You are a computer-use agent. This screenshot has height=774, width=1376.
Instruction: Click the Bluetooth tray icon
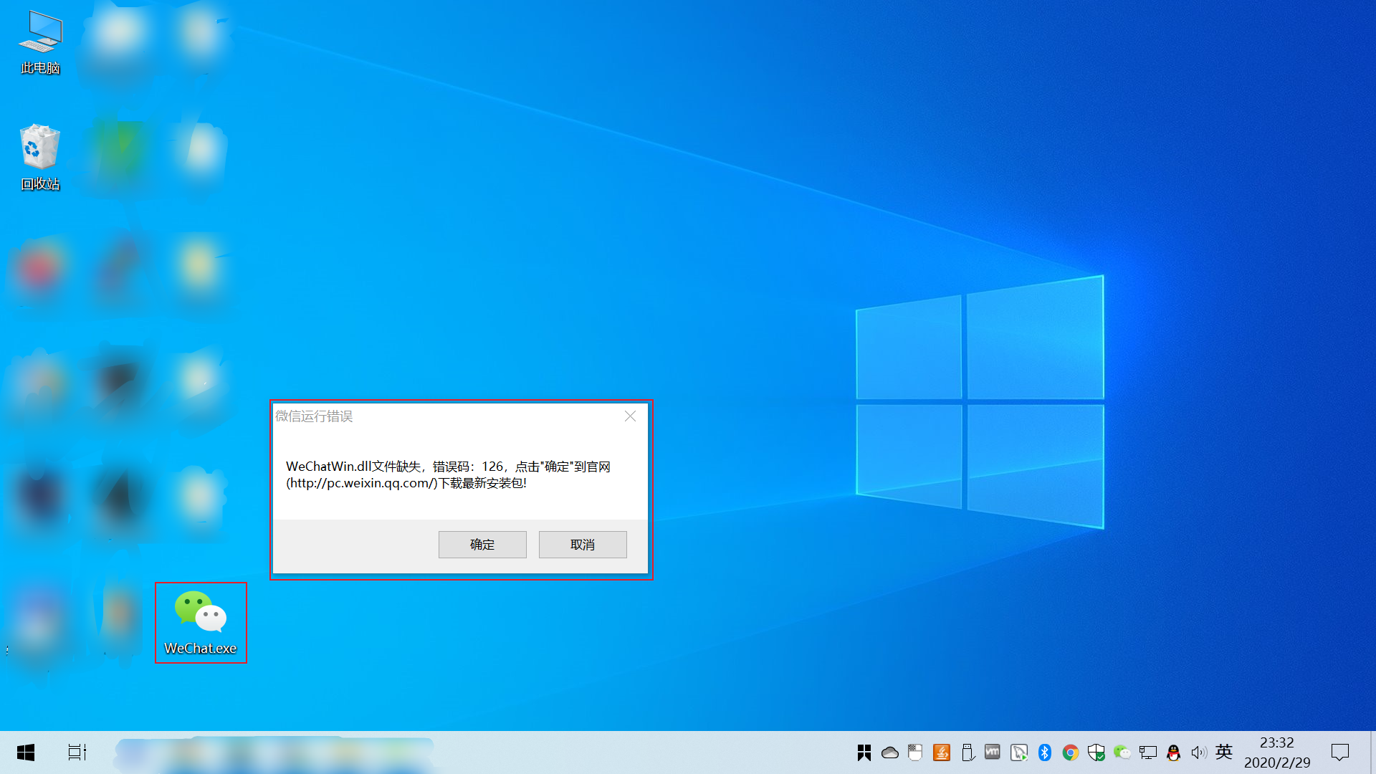pyautogui.click(x=1045, y=752)
